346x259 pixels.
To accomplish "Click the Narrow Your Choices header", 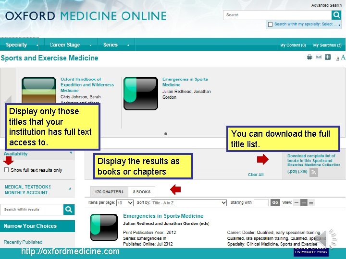I will coord(37,226).
